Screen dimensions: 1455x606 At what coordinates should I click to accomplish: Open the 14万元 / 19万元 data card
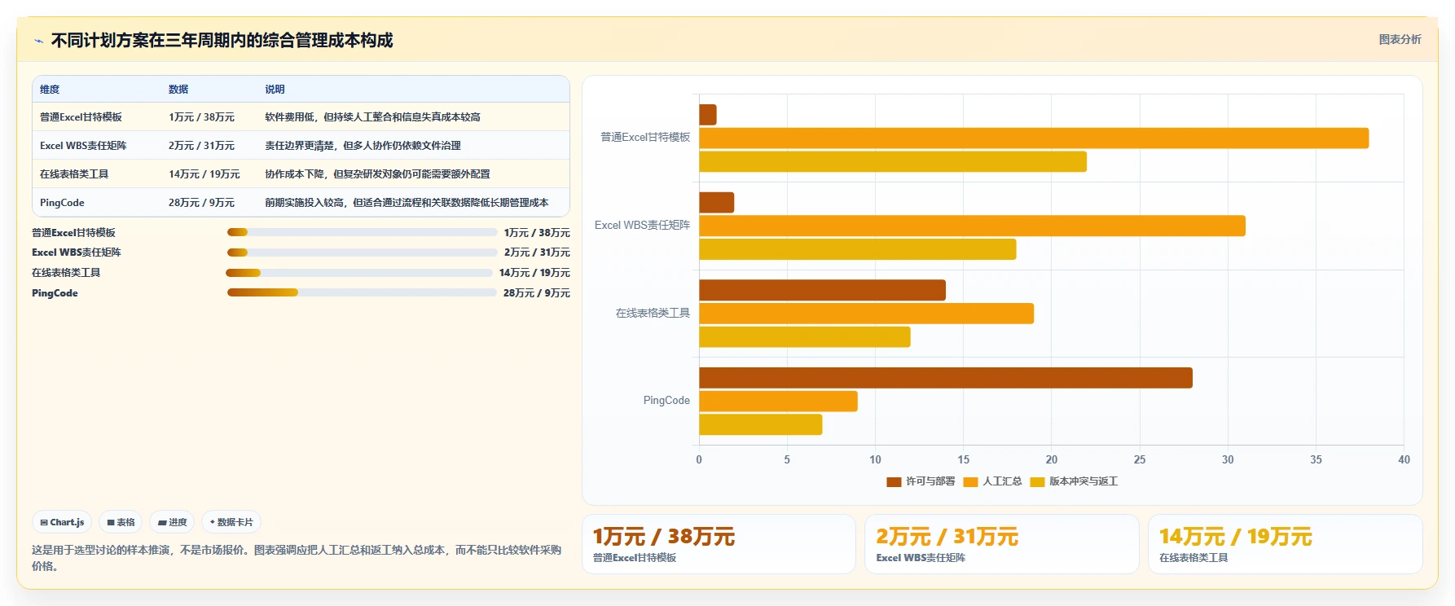1286,544
